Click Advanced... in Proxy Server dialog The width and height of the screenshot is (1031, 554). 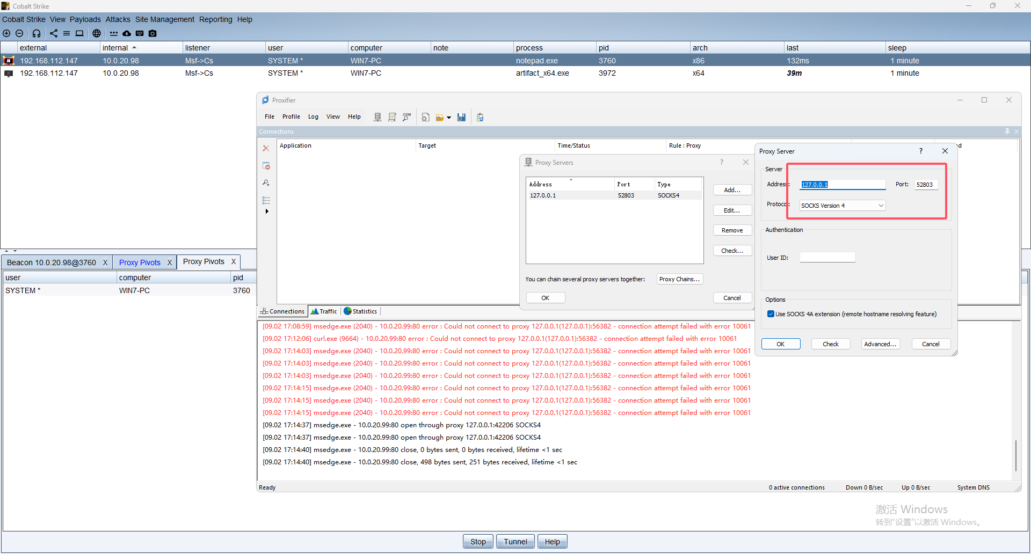click(x=880, y=344)
